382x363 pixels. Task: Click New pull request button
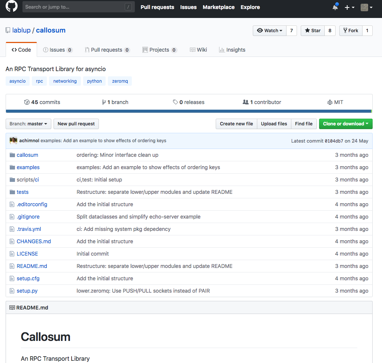(x=76, y=124)
